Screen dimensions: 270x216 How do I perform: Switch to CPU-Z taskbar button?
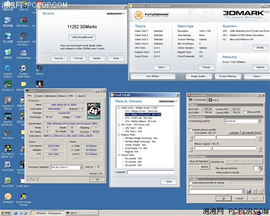(x=81, y=213)
